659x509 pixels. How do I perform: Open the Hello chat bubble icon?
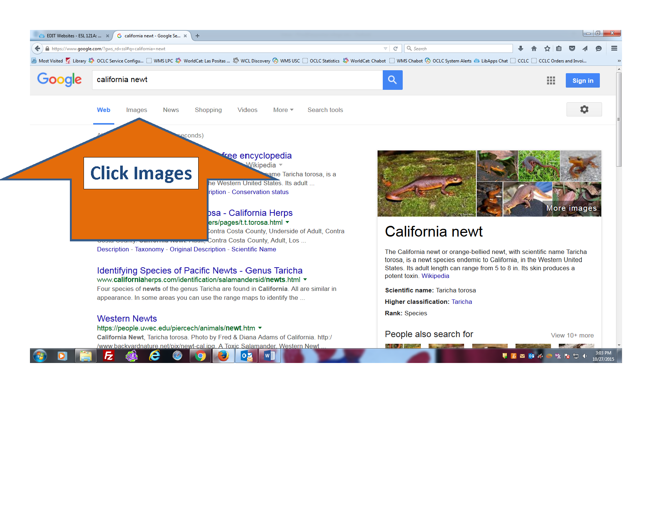(x=599, y=48)
